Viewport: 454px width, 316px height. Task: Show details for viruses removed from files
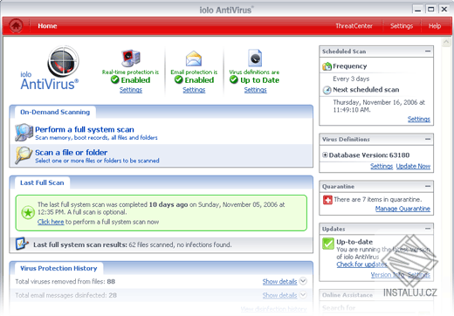click(x=279, y=282)
